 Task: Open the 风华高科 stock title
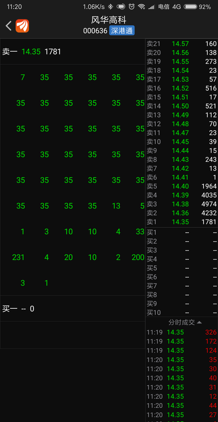109,20
